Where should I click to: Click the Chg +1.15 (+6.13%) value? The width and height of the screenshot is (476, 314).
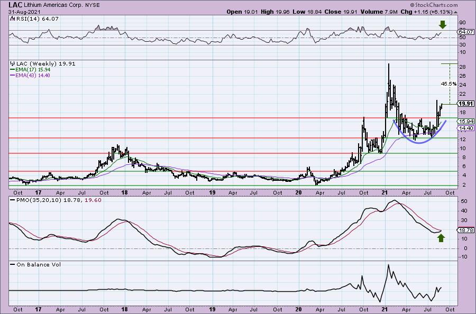(x=426, y=12)
